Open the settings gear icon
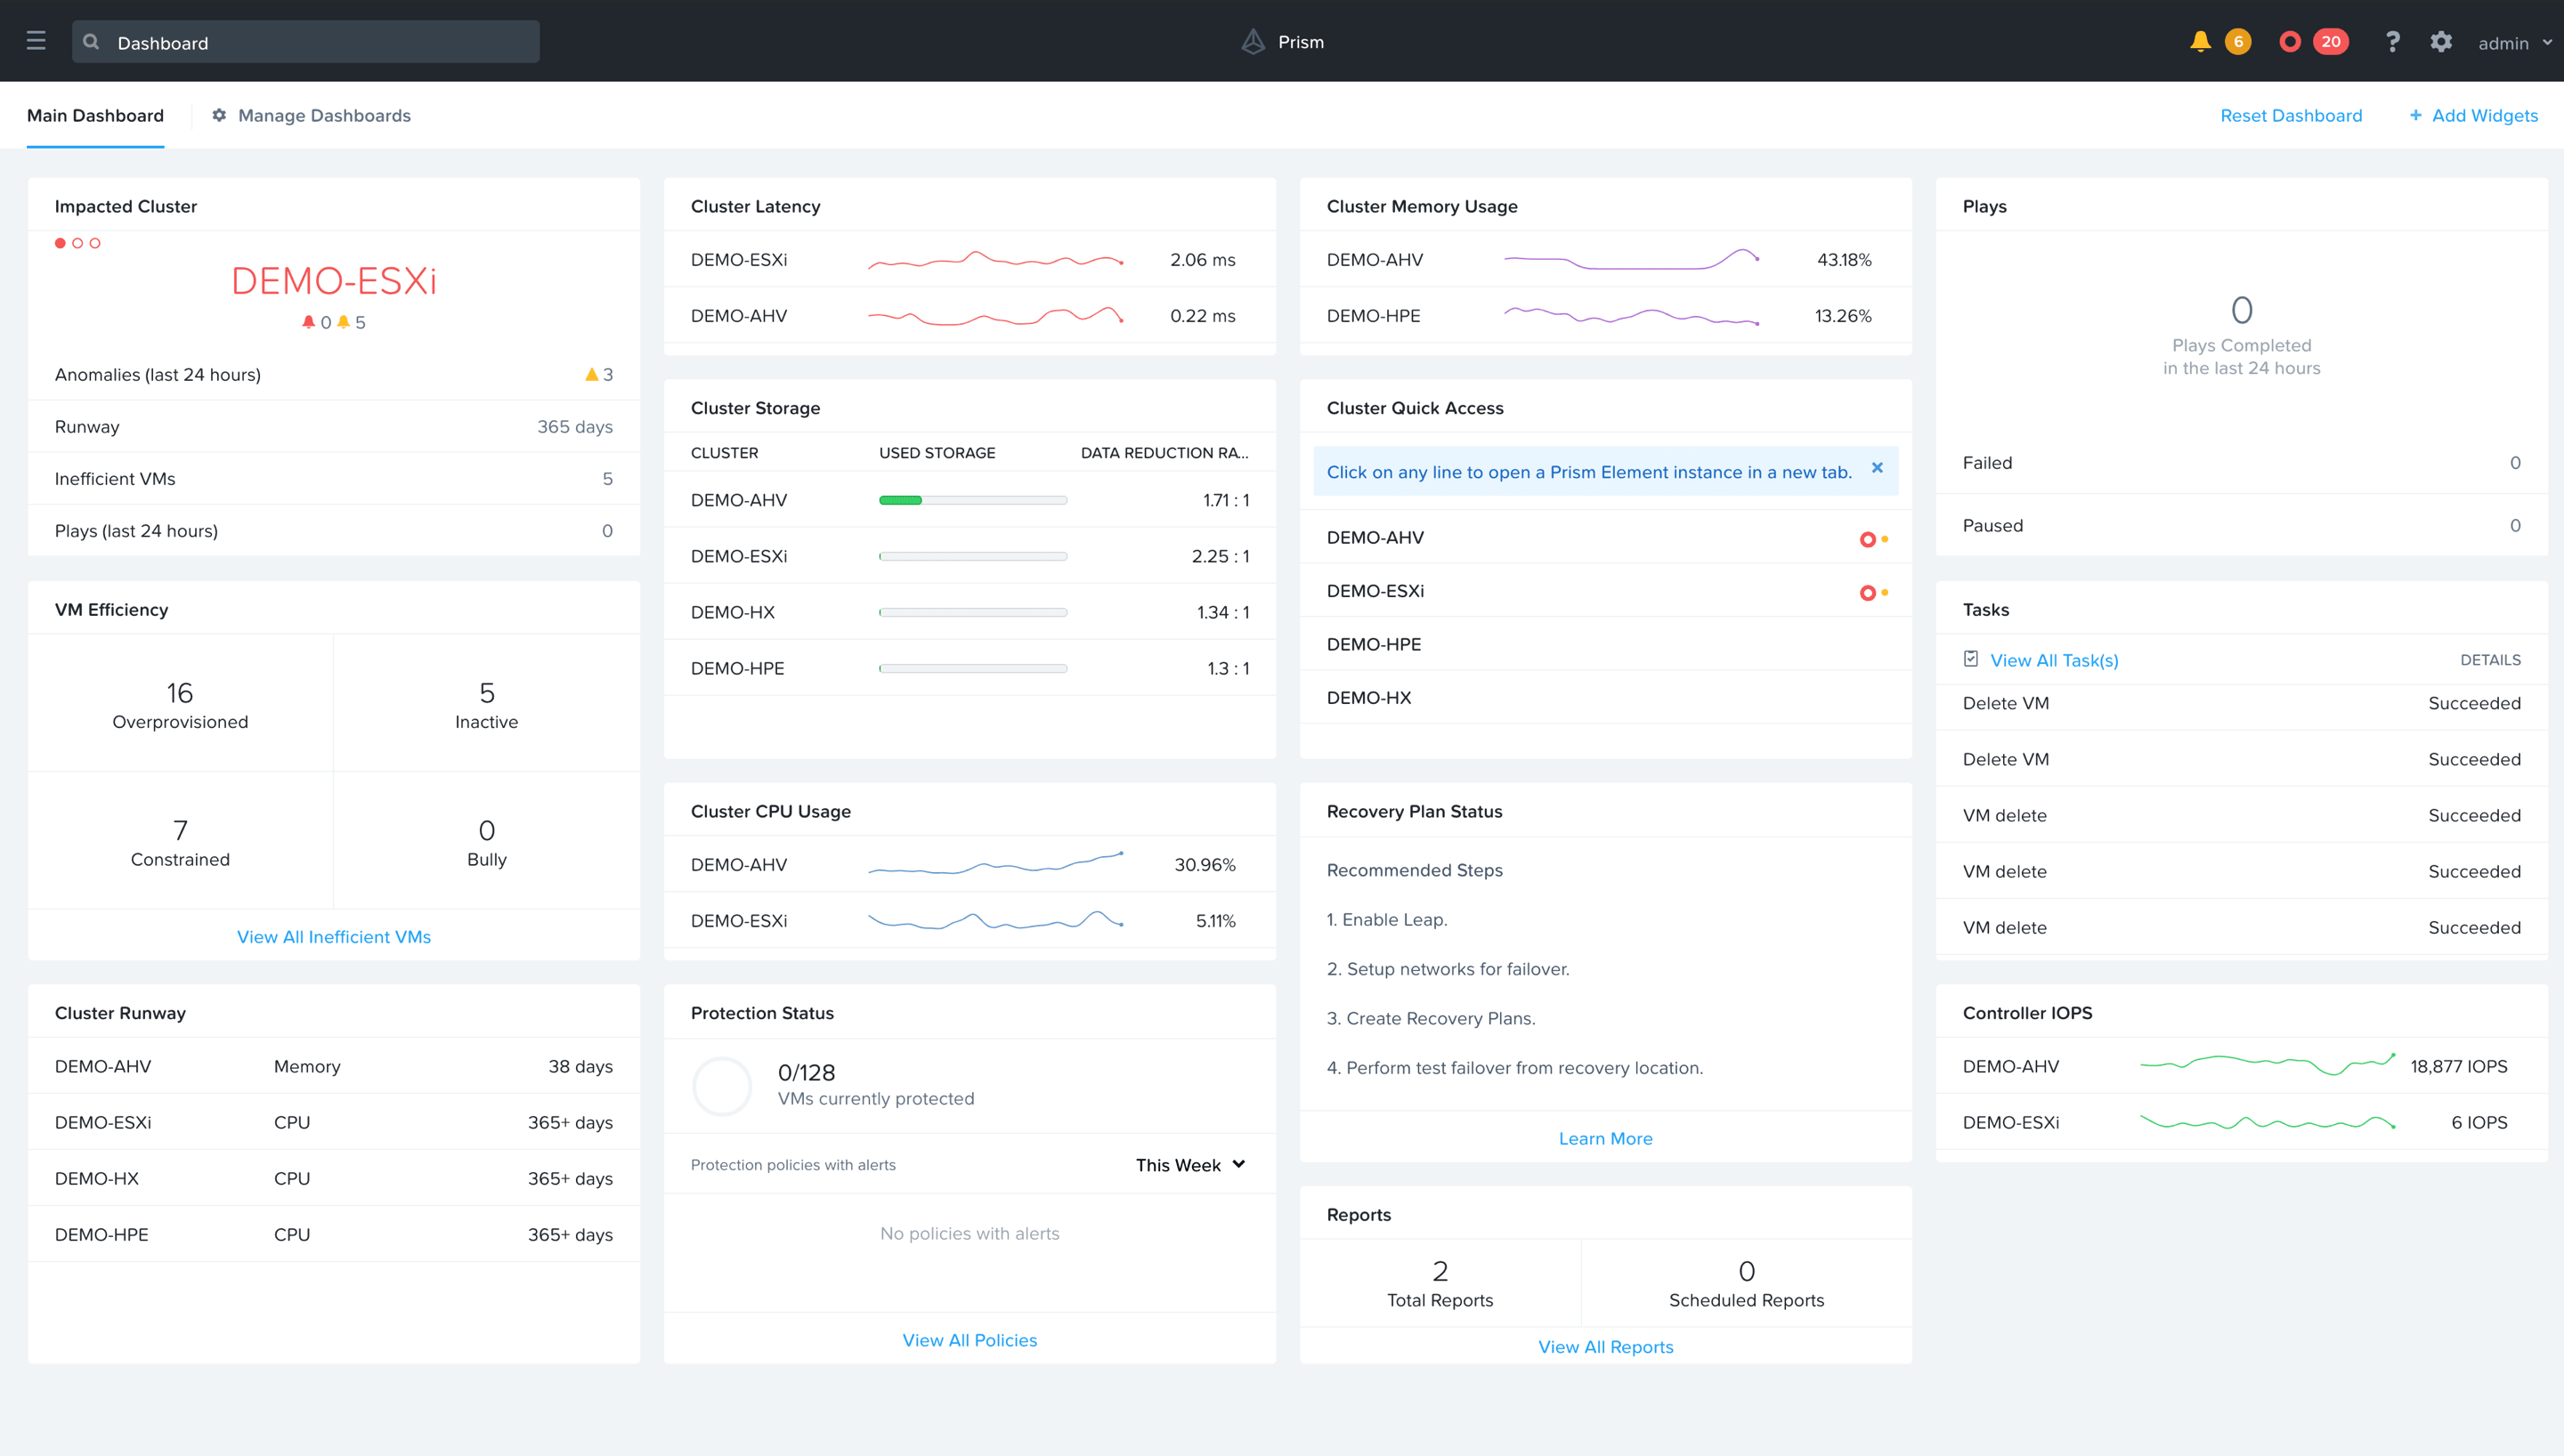 (2440, 41)
